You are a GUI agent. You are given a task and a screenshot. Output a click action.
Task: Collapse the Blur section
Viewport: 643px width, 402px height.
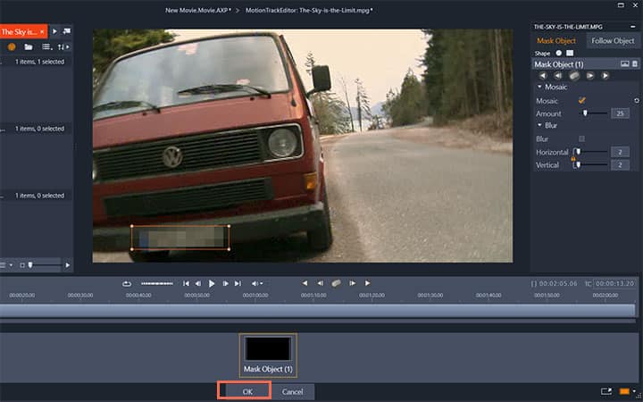pos(539,125)
